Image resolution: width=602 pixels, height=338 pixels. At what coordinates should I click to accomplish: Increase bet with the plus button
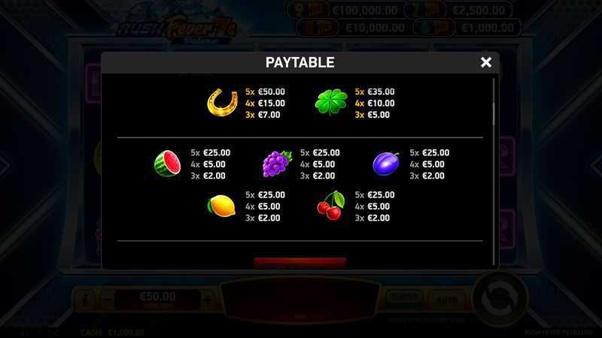point(208,300)
